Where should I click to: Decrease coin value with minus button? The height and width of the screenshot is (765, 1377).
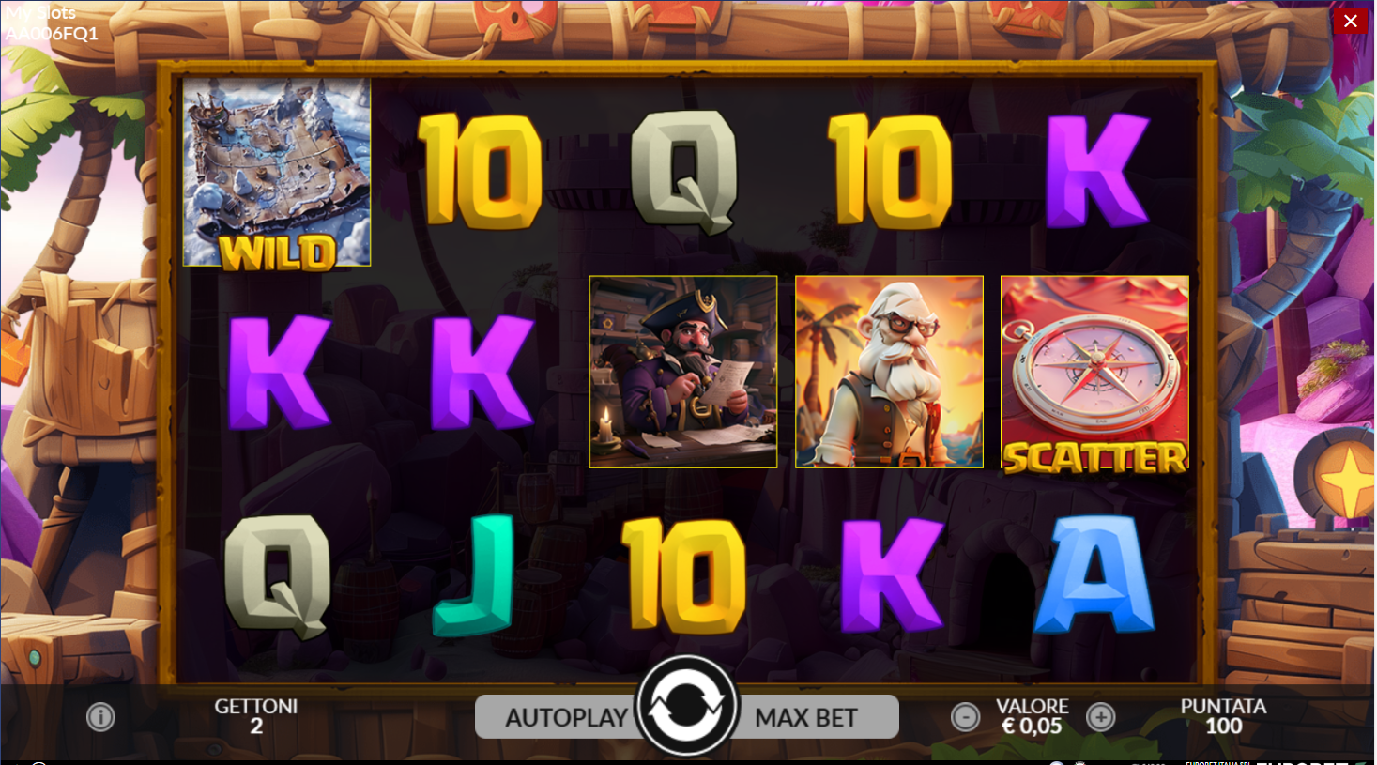click(x=965, y=717)
